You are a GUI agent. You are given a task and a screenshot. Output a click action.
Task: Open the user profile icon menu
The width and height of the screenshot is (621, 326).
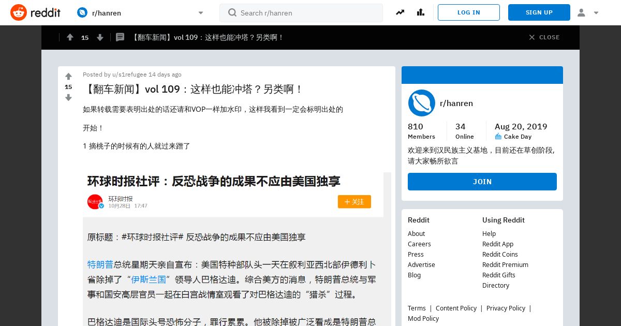click(x=581, y=12)
